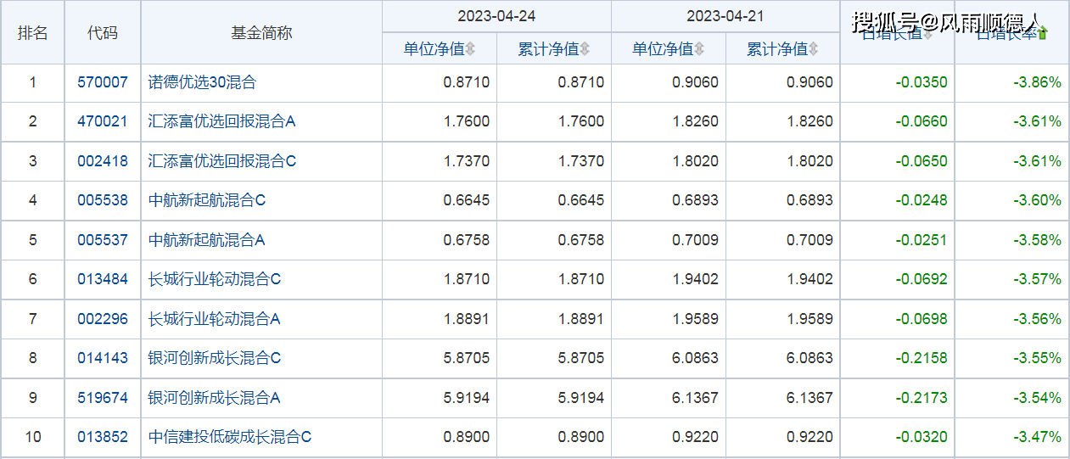Click rank number 1 cell
1070x459 pixels.
[x=33, y=82]
